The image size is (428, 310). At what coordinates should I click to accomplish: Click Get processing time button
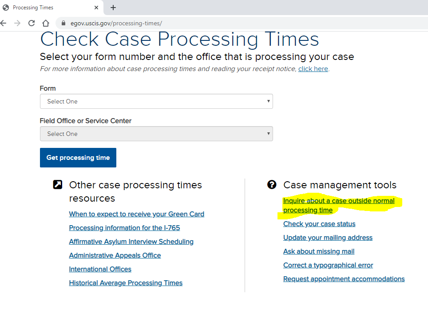coord(78,158)
